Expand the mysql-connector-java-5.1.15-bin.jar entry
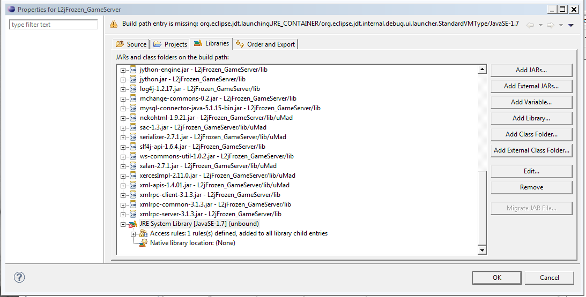The height and width of the screenshot is (297, 586). [123, 109]
